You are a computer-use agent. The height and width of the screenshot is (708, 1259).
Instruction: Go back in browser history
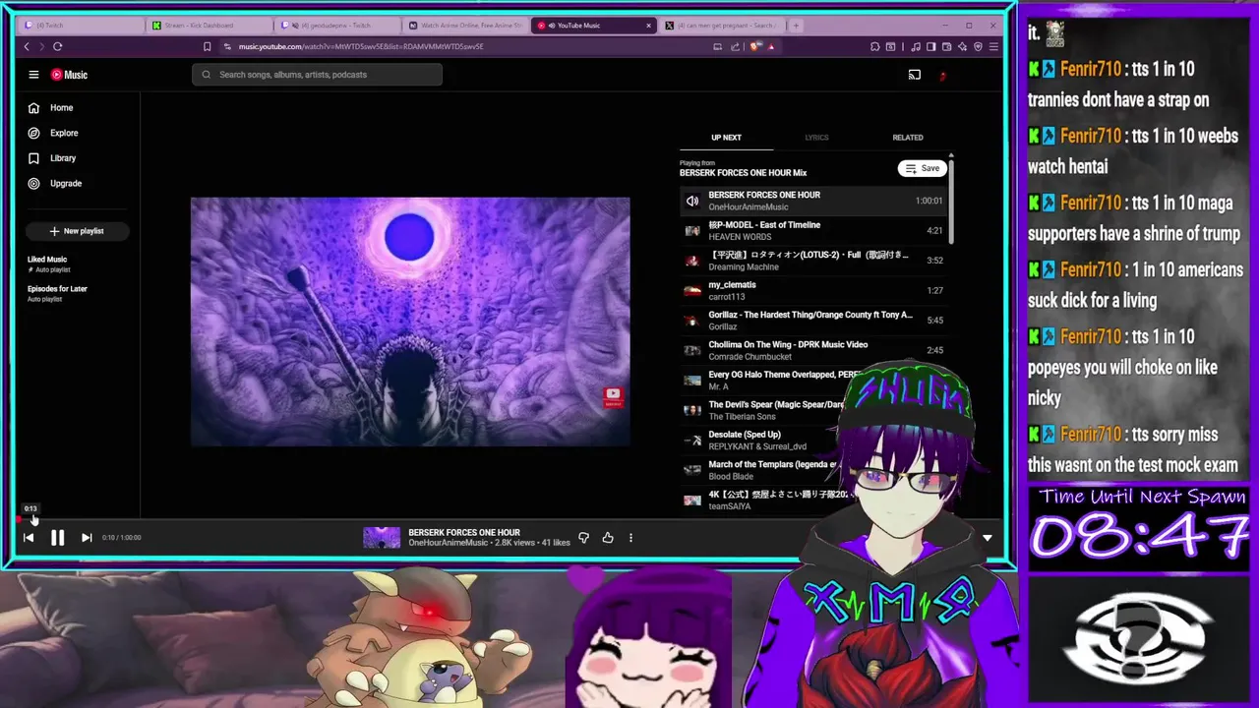point(27,46)
